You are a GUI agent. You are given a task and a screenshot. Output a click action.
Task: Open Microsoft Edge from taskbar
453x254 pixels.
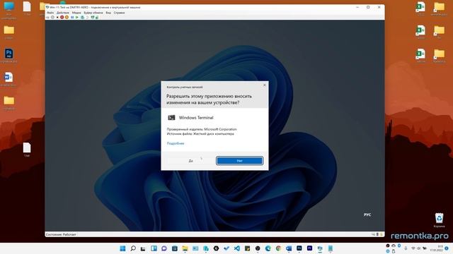pos(268,248)
